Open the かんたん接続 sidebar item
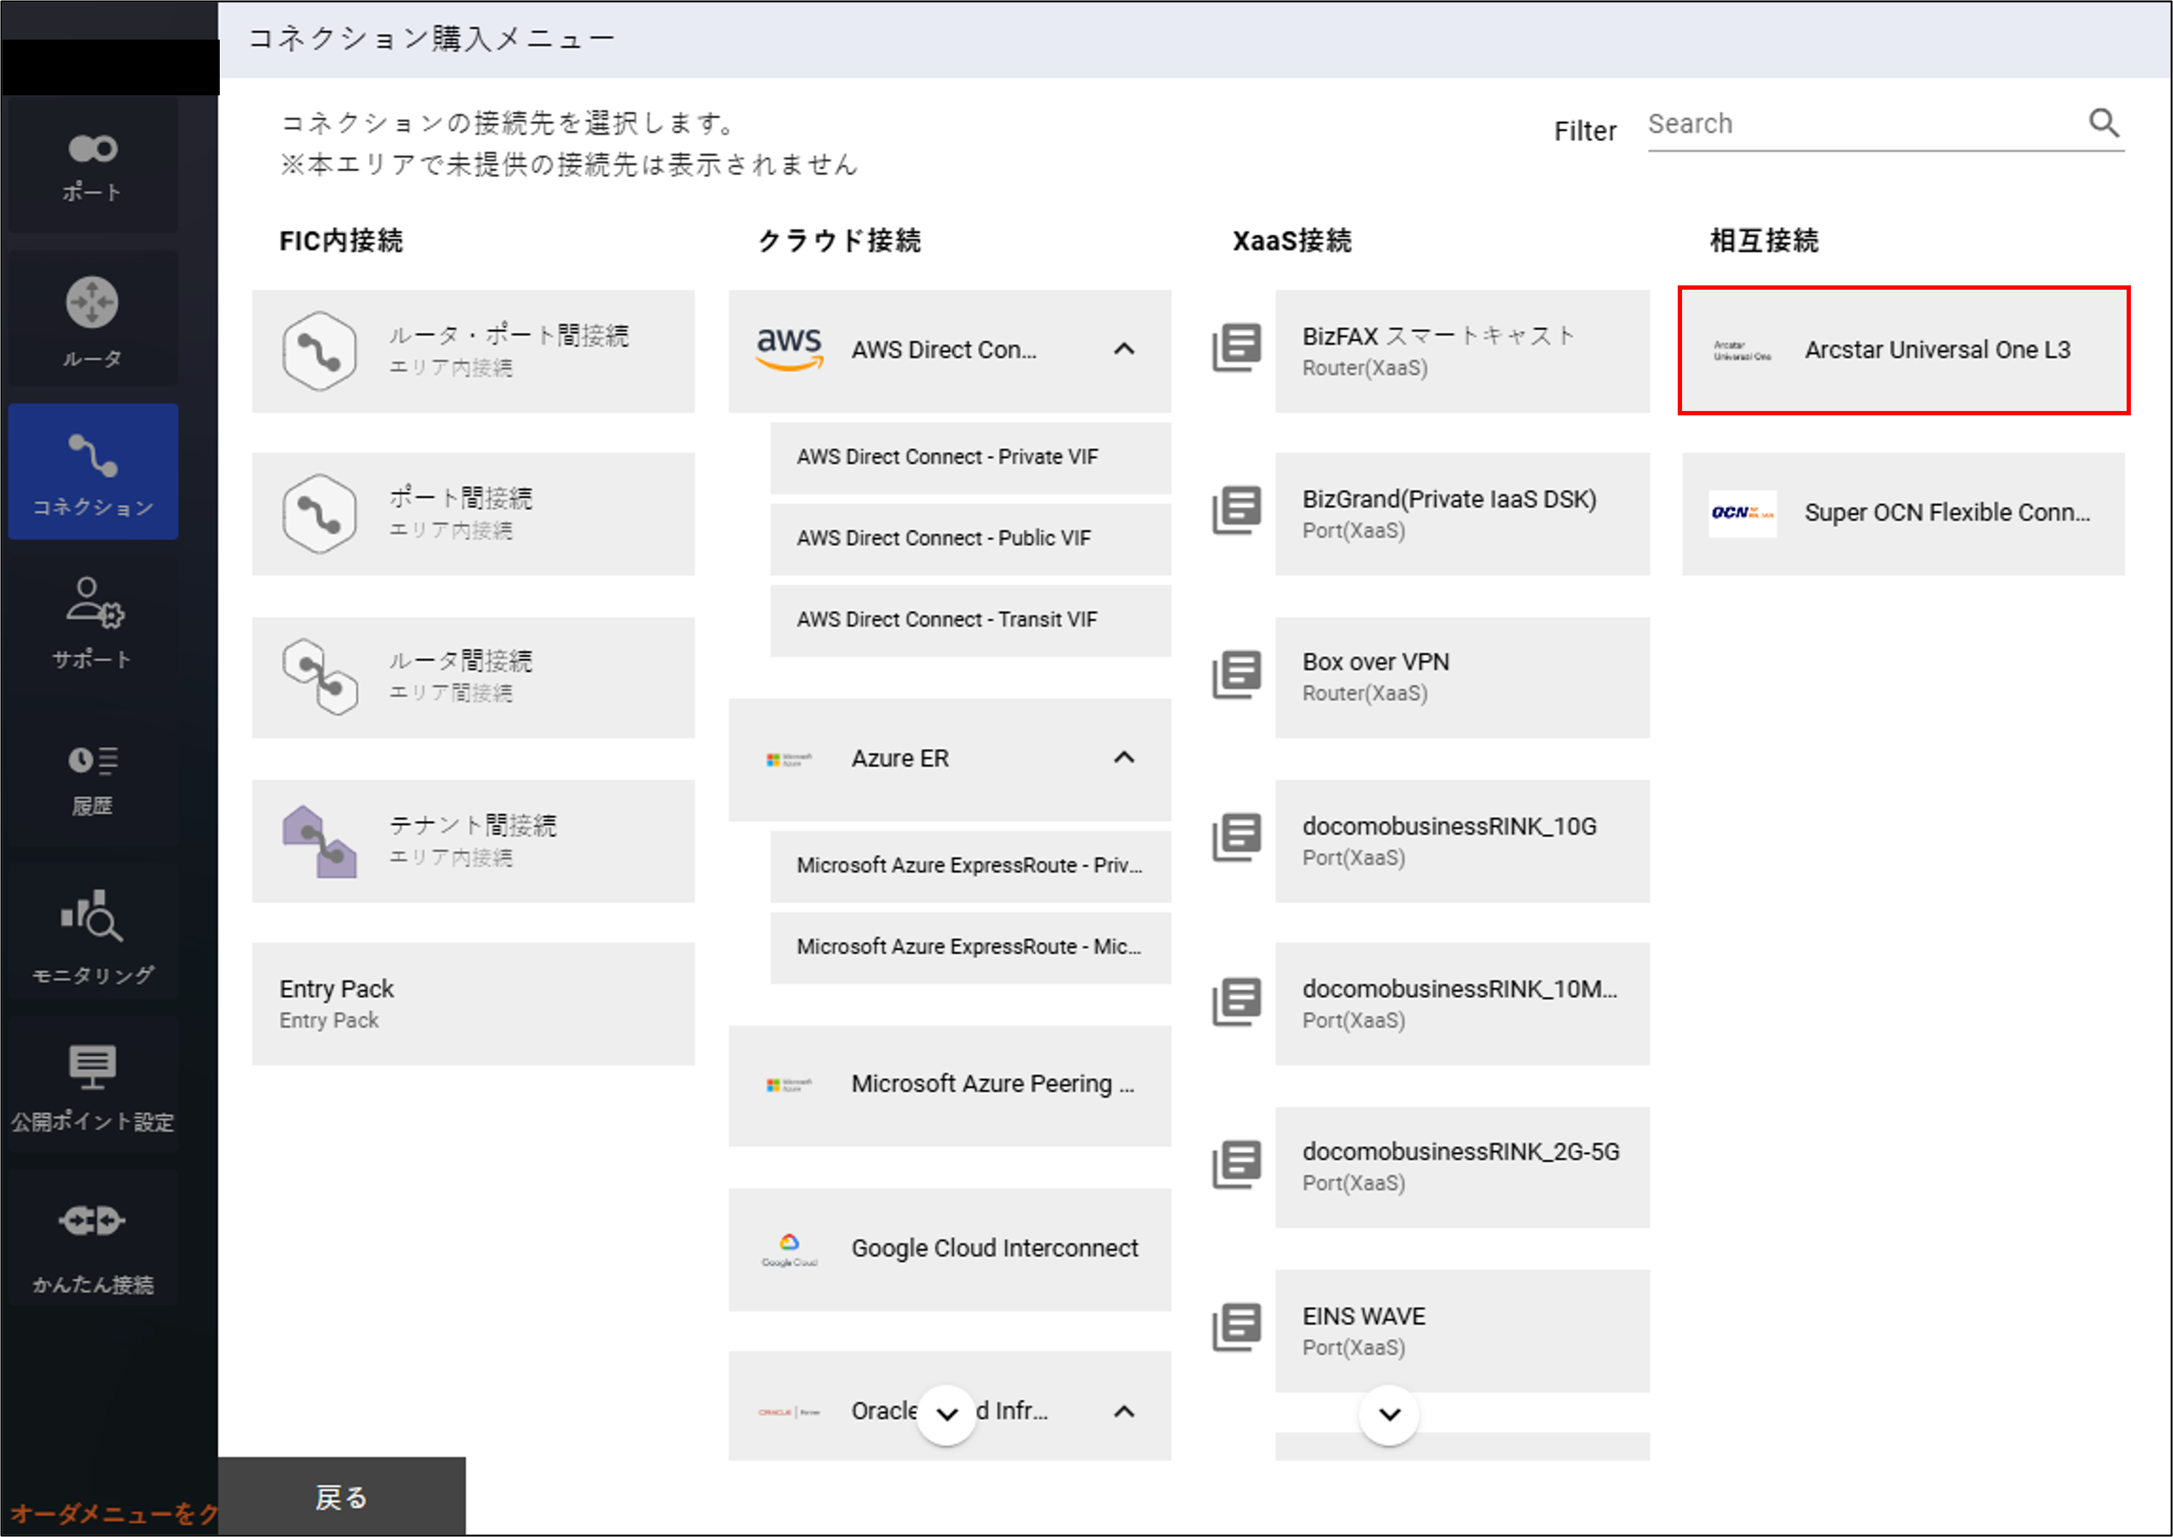This screenshot has width=2173, height=1537. tap(93, 1238)
